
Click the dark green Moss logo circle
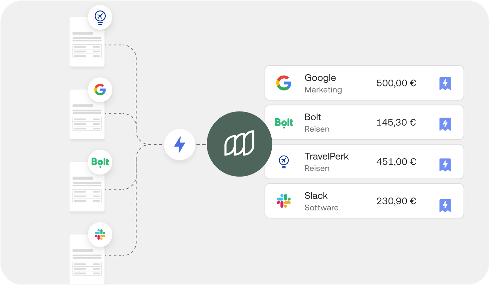click(x=239, y=144)
